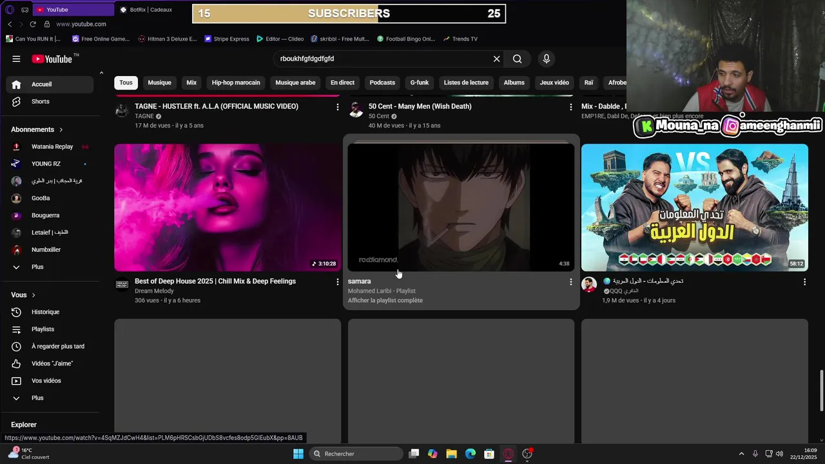
Task: Click the Dream Melody channel avatar
Action: point(122,284)
